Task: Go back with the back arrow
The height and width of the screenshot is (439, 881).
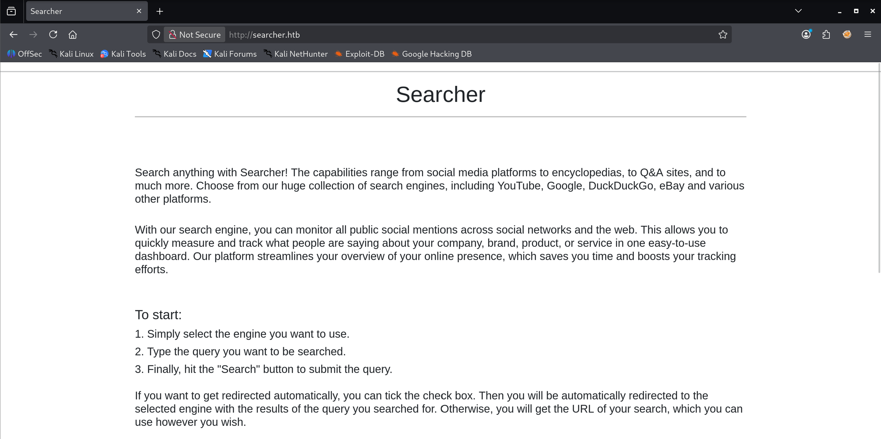Action: (14, 34)
